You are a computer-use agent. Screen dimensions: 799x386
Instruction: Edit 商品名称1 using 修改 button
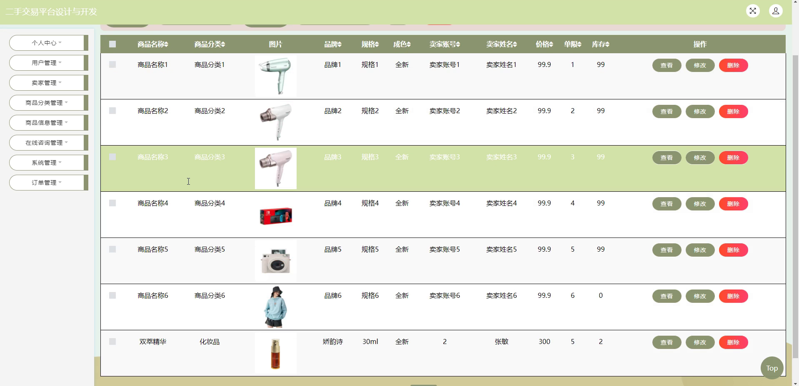point(700,65)
